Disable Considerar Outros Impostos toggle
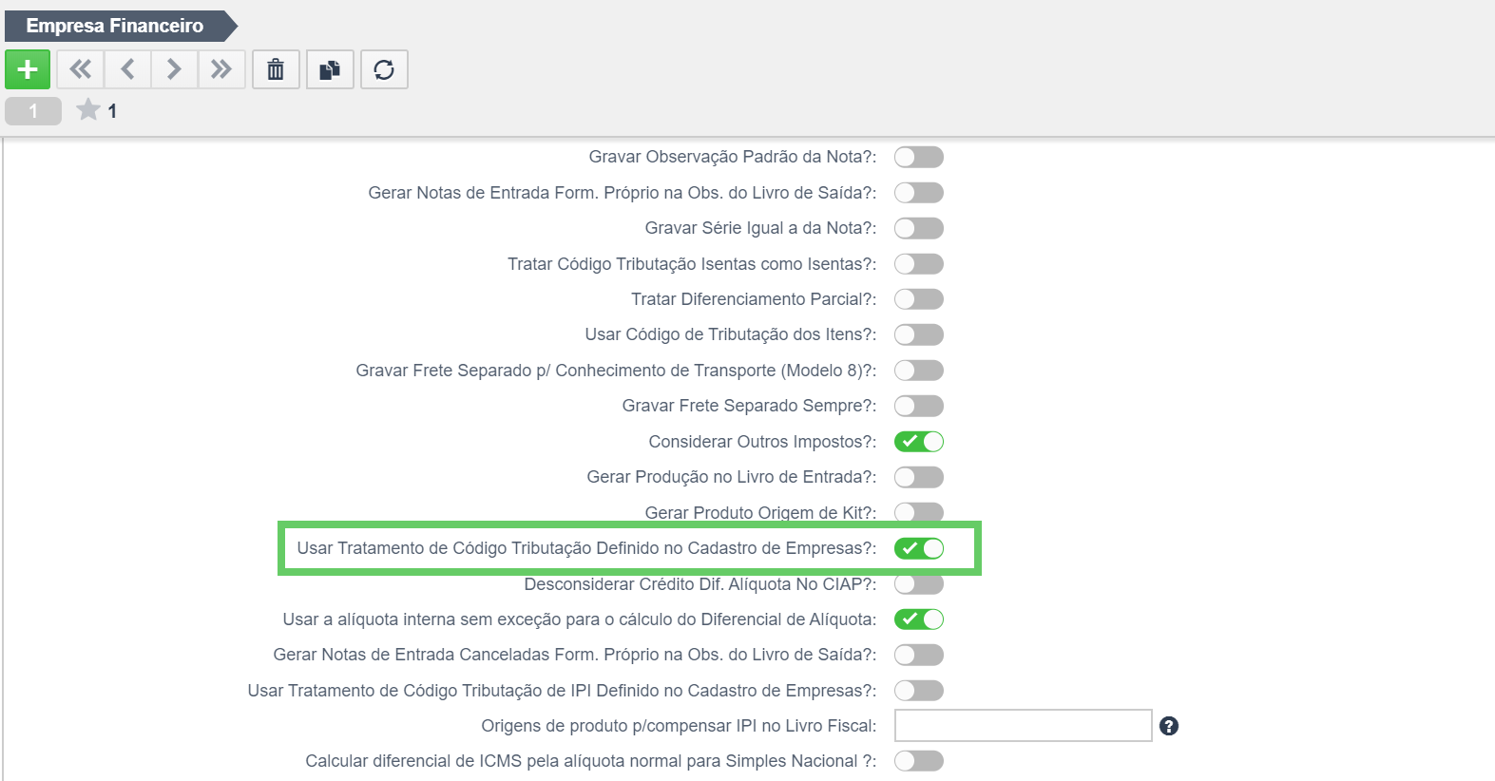 (x=919, y=442)
